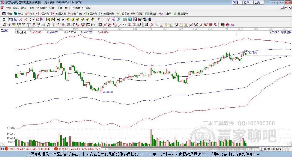The height and width of the screenshot is (157, 292).
Task: Click the percent % line tool
Action: click(x=157, y=25)
